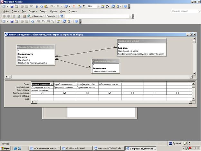
Task: Click the Show Table icon
Action: 79,6
